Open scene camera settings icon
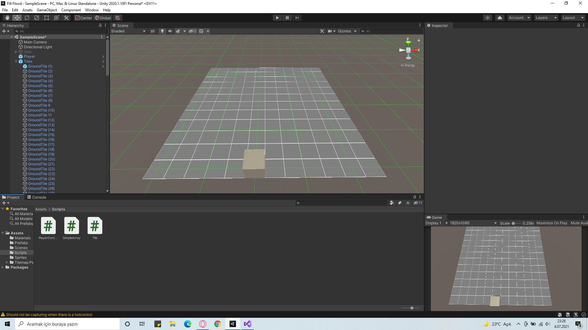Screen dimensions: 588x330 point(330,31)
